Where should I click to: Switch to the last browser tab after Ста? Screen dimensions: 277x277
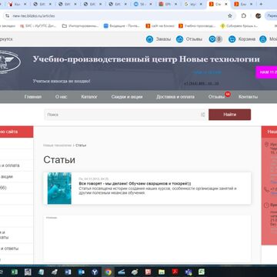point(244,4)
